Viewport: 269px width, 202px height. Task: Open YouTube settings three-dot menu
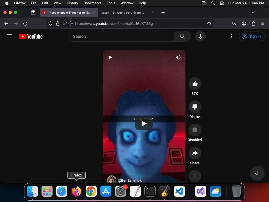231,36
